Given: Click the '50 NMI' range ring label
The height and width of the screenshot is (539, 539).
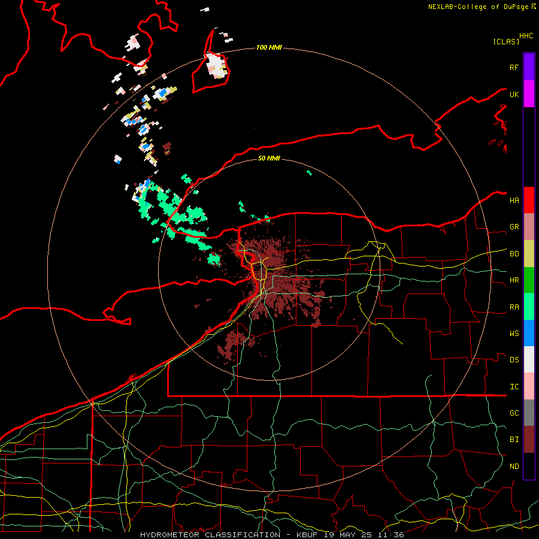Looking at the screenshot, I should (x=269, y=158).
